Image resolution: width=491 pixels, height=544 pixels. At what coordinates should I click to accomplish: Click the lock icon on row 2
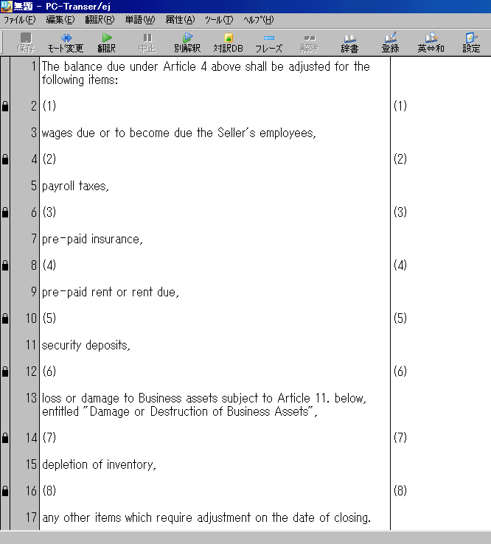pyautogui.click(x=5, y=106)
